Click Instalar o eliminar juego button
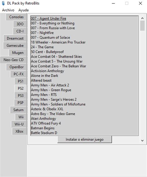Image resolution: width=147 pixels, height=177 pixels. tap(85, 139)
